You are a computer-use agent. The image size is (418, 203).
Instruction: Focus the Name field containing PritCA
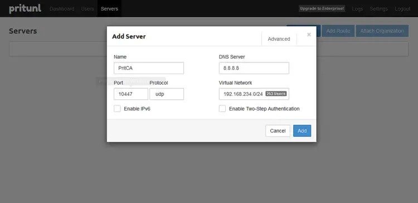(x=149, y=68)
